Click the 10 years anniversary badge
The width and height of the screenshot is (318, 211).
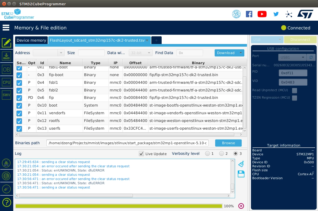[x=236, y=14]
